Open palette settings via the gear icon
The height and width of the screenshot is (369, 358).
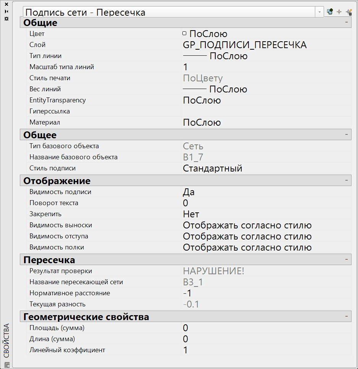tap(6, 19)
